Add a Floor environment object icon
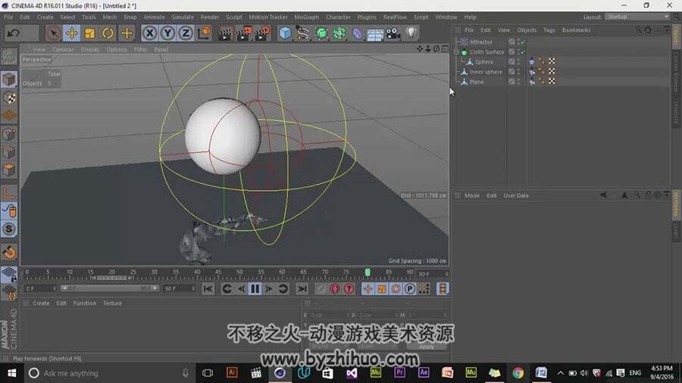This screenshot has width=682, height=383. tap(375, 33)
